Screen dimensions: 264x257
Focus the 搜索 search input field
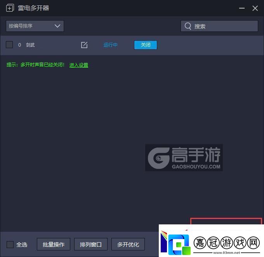[219, 26]
